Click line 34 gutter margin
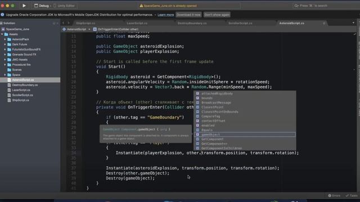360x202 pixels. pos(74,153)
